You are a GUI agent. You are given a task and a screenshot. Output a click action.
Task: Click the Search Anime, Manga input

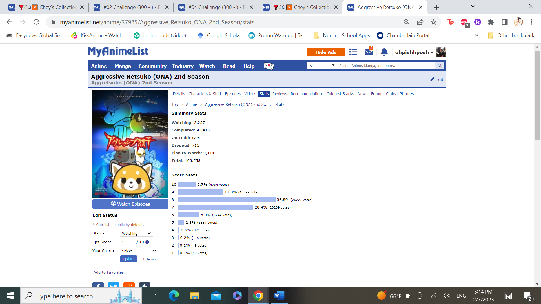coord(386,66)
